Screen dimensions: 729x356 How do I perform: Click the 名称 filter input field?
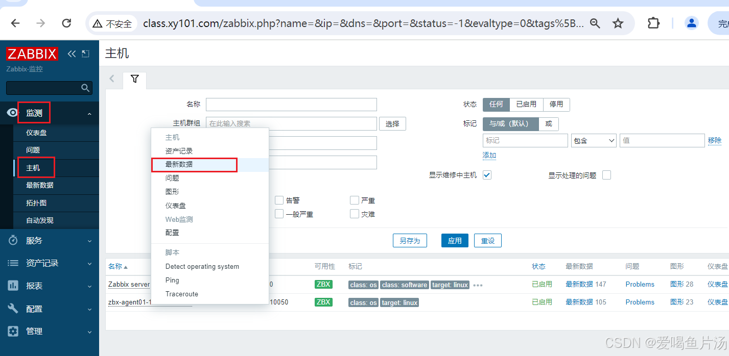tap(291, 104)
